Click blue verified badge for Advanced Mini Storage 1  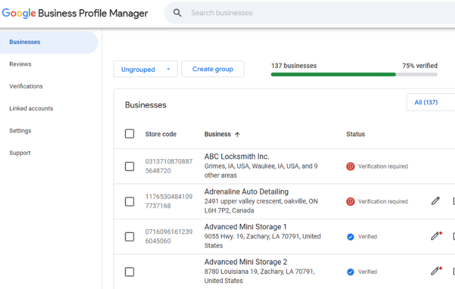[x=350, y=237]
